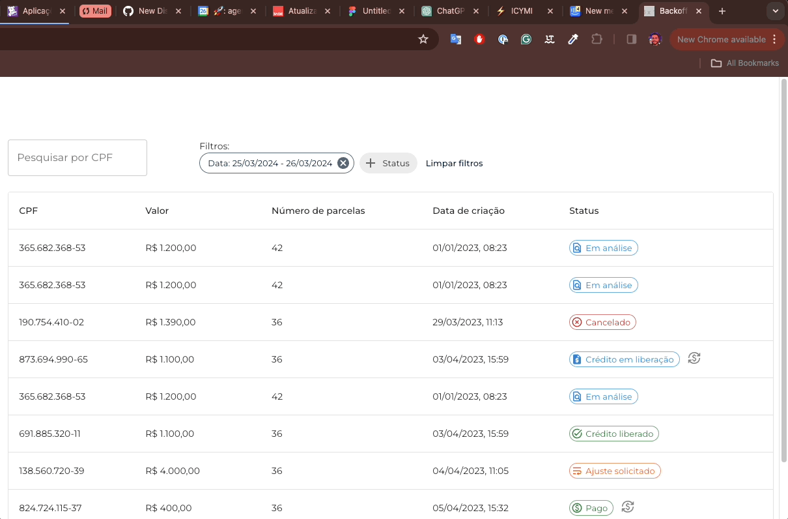Focus the Pesquisar por CPF search field
This screenshot has width=788, height=519.
pos(77,158)
